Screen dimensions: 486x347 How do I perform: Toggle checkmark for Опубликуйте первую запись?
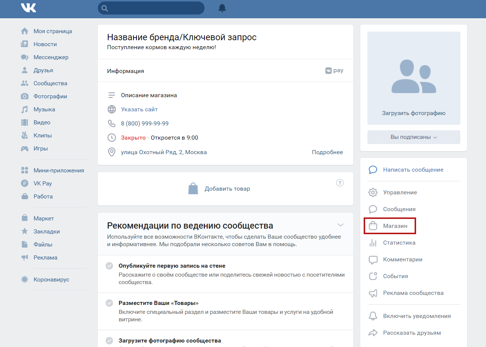pos(109,266)
